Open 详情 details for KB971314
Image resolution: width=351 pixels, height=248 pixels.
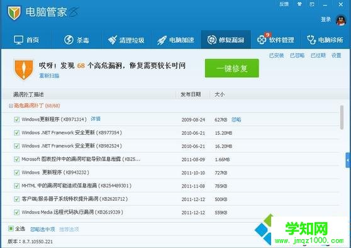coord(96,119)
